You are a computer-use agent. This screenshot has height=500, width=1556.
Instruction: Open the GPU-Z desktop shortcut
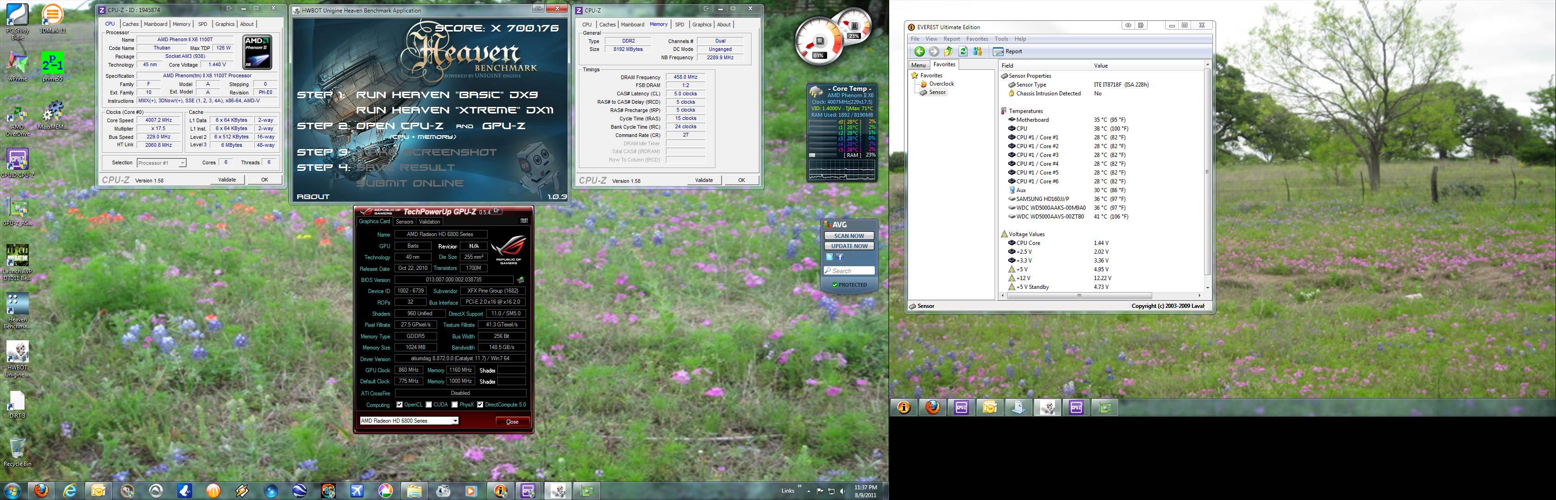[x=18, y=212]
